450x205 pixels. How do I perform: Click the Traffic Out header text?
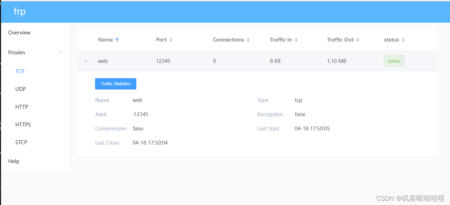340,40
